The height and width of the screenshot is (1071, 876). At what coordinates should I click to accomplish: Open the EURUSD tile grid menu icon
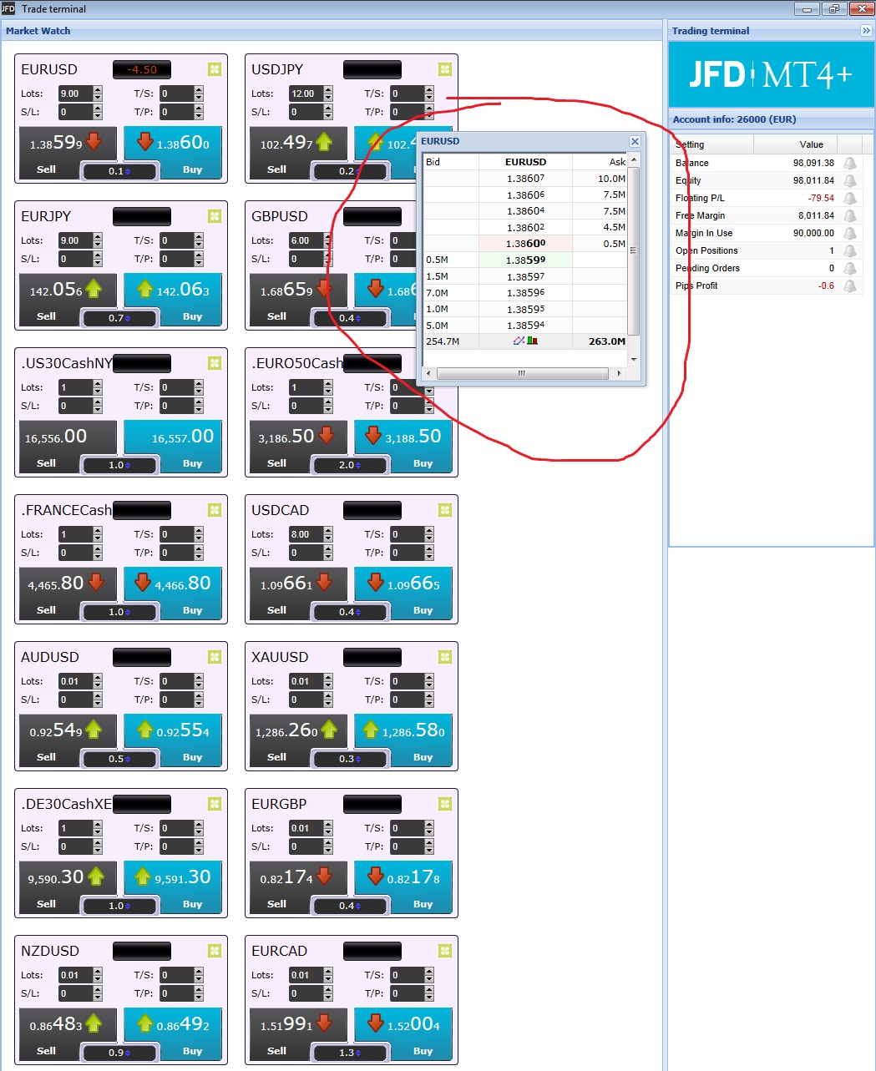215,69
